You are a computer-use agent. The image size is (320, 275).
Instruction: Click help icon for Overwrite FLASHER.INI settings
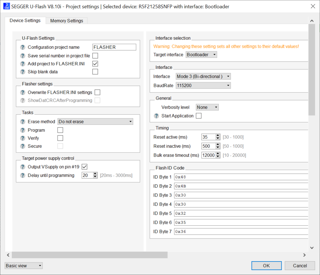22,92
